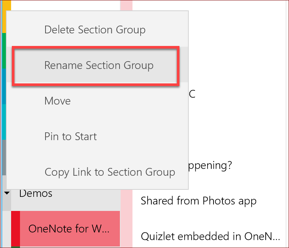Select the Demos section group label

[36, 193]
